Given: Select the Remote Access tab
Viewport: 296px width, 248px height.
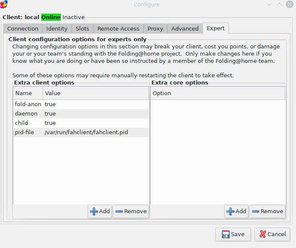Looking at the screenshot, I should click(x=118, y=28).
